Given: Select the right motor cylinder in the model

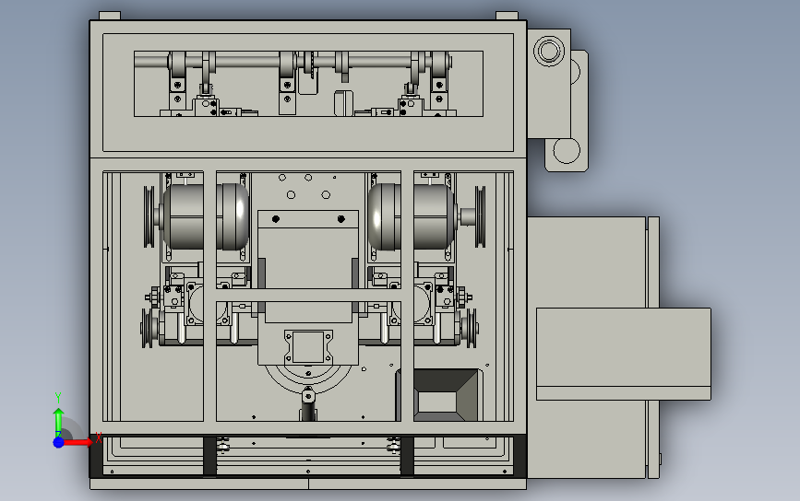Looking at the screenshot, I should point(412,216).
